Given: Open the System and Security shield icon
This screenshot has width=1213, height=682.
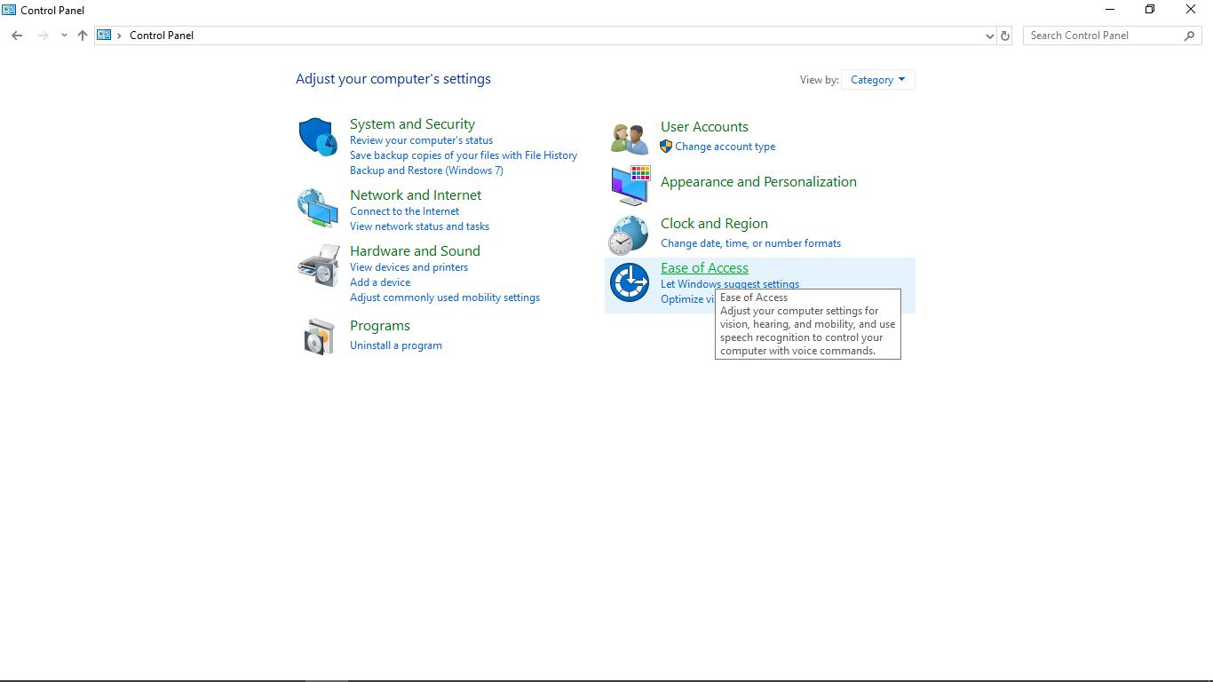Looking at the screenshot, I should point(318,137).
